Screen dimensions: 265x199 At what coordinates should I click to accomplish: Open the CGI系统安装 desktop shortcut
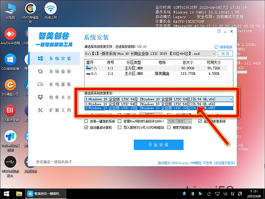pos(10,62)
